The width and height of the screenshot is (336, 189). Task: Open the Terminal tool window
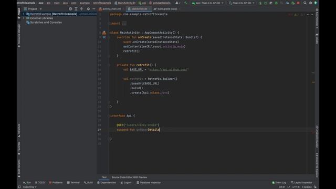coord(73,183)
